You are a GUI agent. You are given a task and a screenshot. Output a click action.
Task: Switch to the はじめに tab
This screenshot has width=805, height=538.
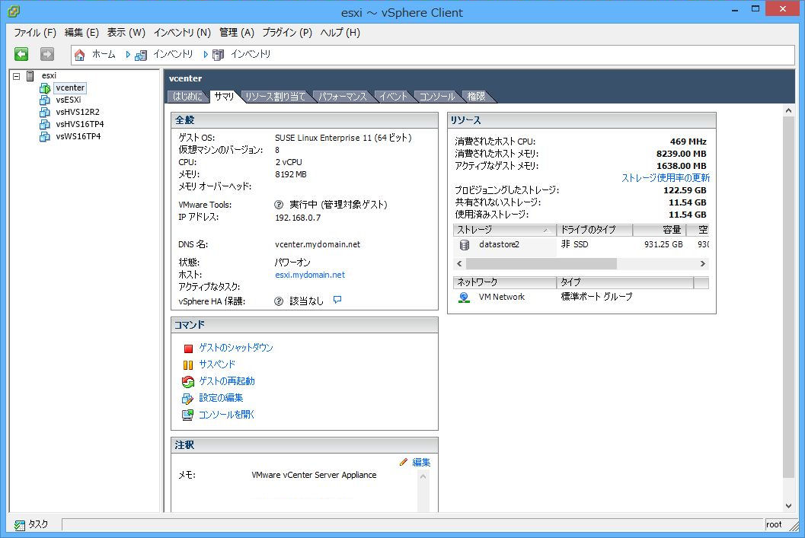tap(187, 97)
